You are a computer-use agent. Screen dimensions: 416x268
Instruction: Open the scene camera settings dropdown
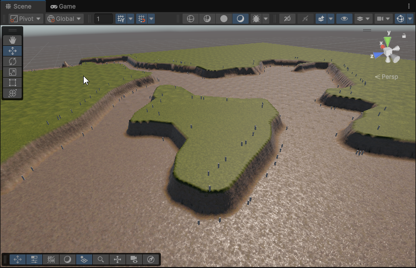tap(383, 19)
